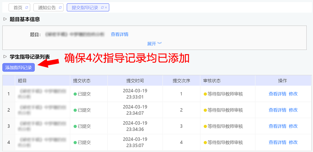Click the 提交时间 column header
Image resolution: width=313 pixels, height=152 pixels.
[135, 81]
